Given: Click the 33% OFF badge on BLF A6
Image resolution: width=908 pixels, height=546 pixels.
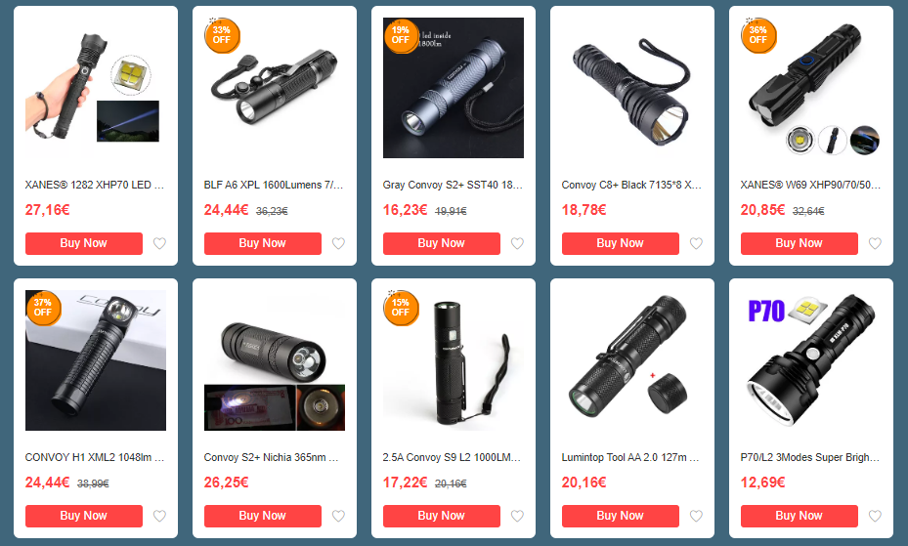Looking at the screenshot, I should coord(222,35).
